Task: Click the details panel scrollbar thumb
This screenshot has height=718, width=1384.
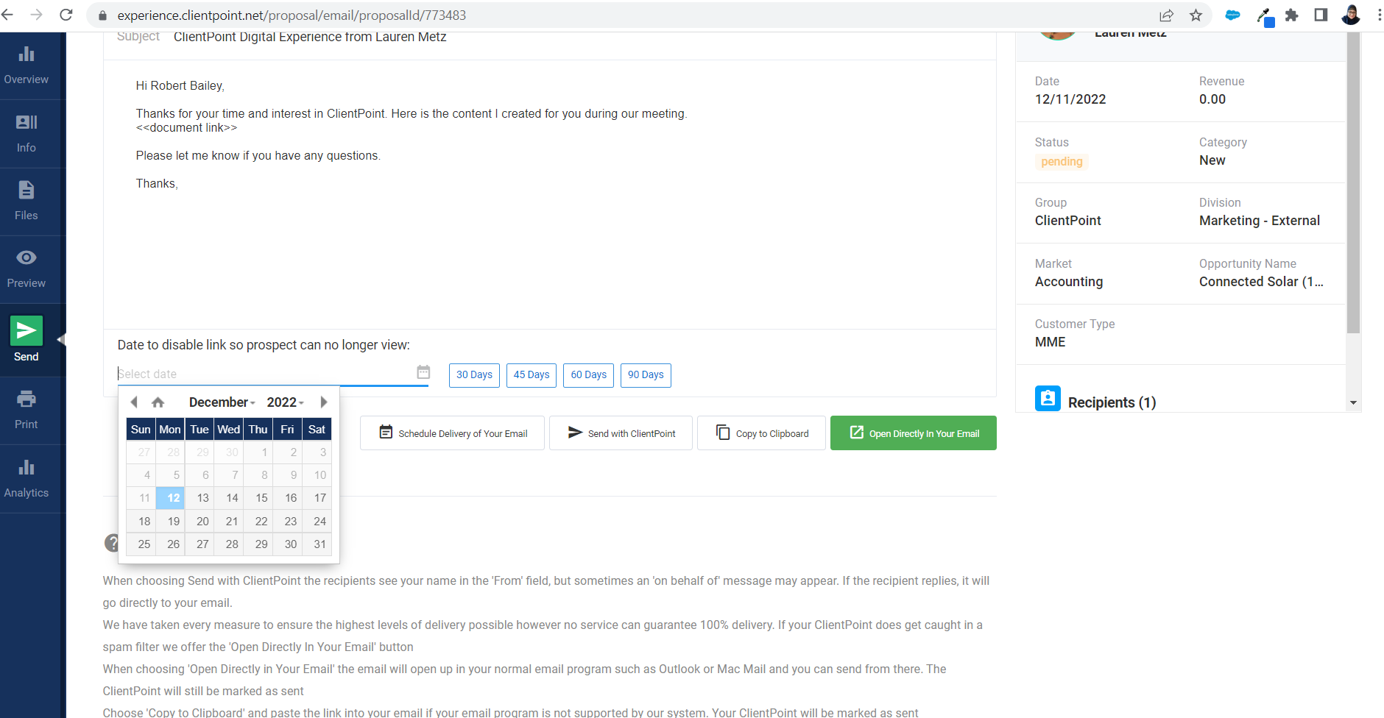Action: pos(1353,182)
